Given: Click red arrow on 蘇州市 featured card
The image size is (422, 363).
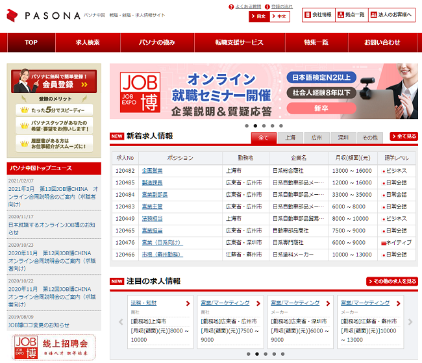Looking at the screenshot, I should 398,303.
